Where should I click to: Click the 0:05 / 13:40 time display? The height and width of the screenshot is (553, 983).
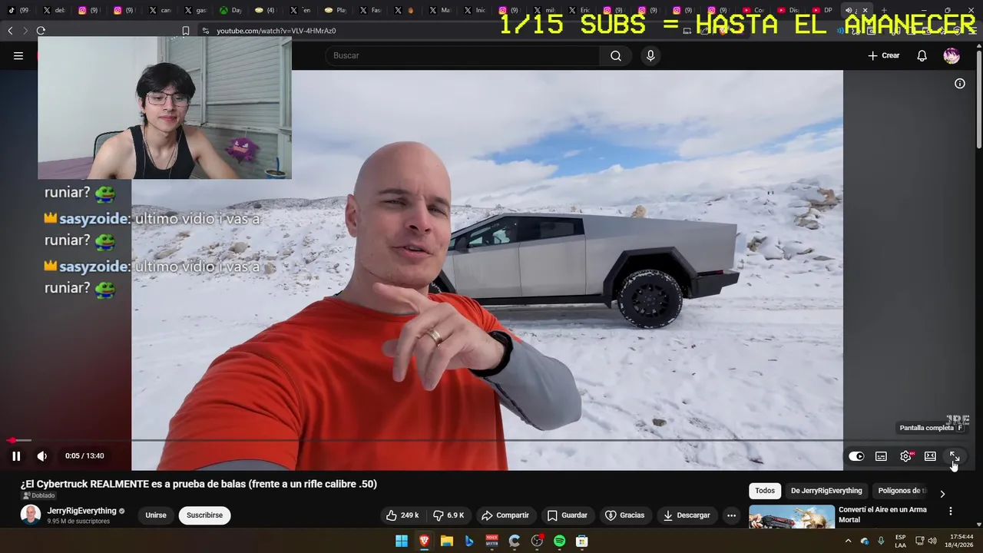point(84,456)
